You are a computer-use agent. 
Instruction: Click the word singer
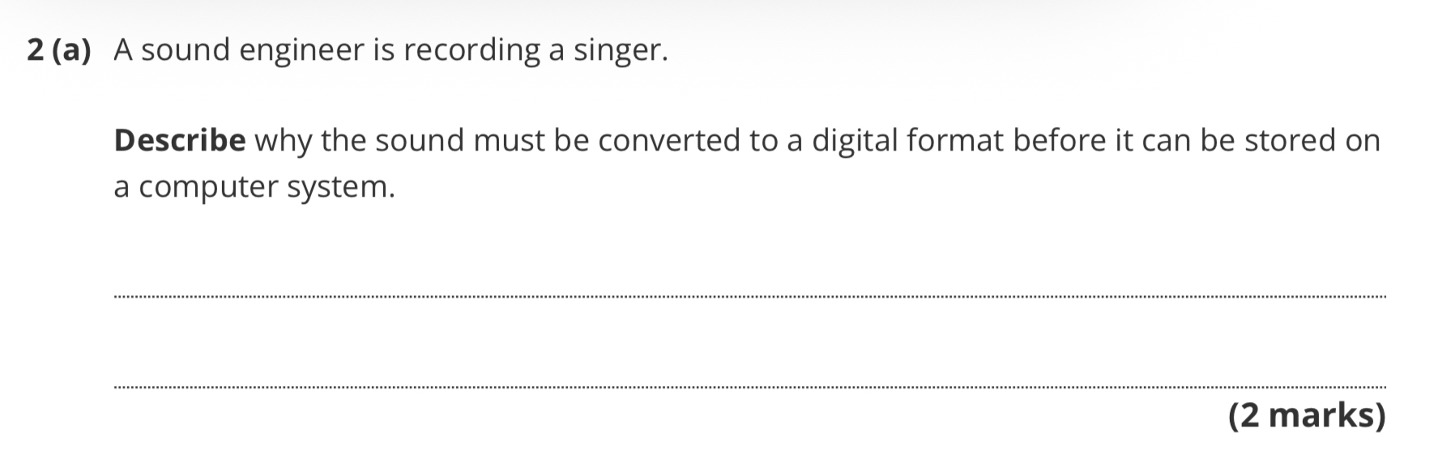click(621, 51)
